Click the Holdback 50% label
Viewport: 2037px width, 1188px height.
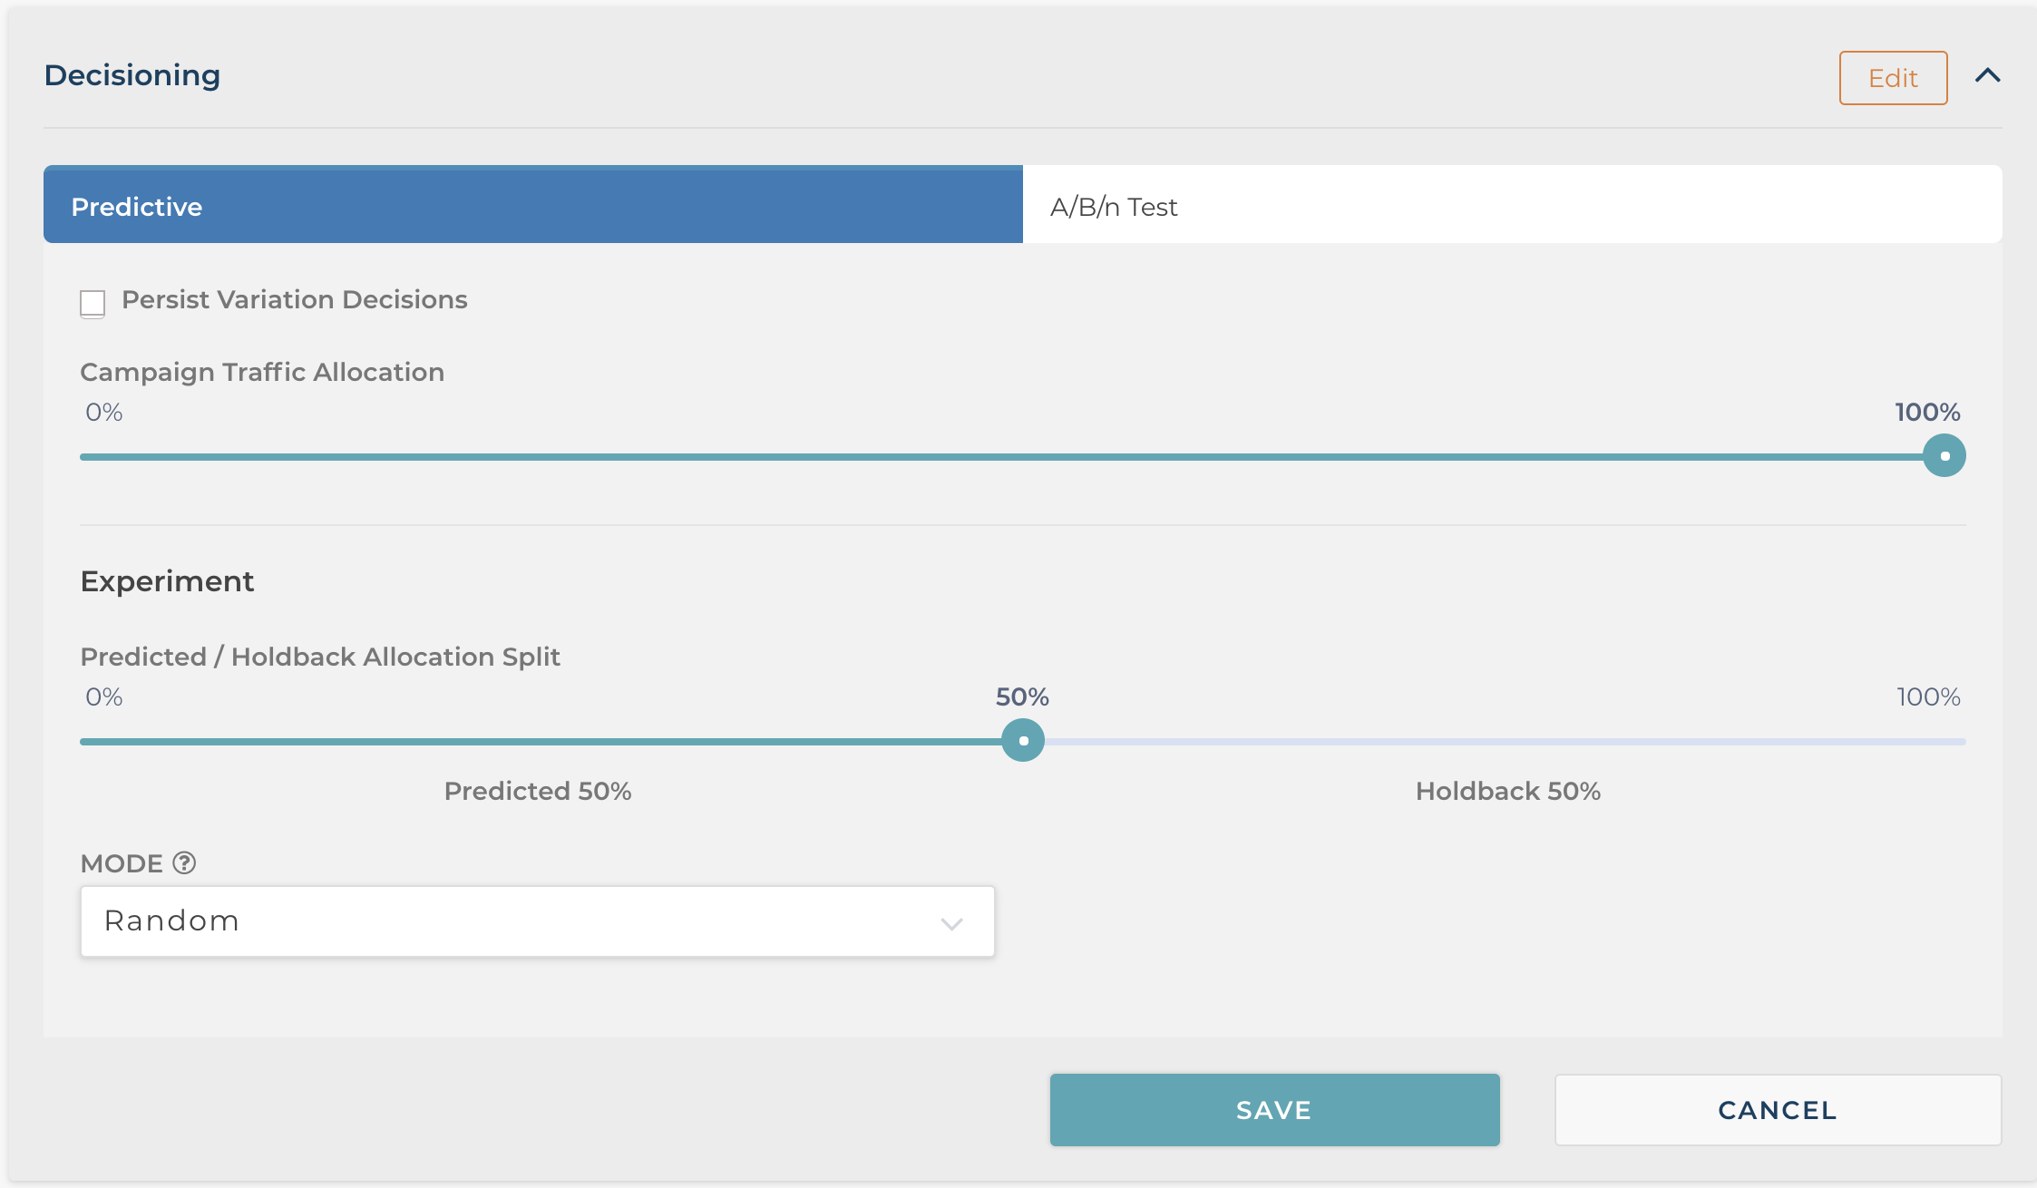[1507, 792]
